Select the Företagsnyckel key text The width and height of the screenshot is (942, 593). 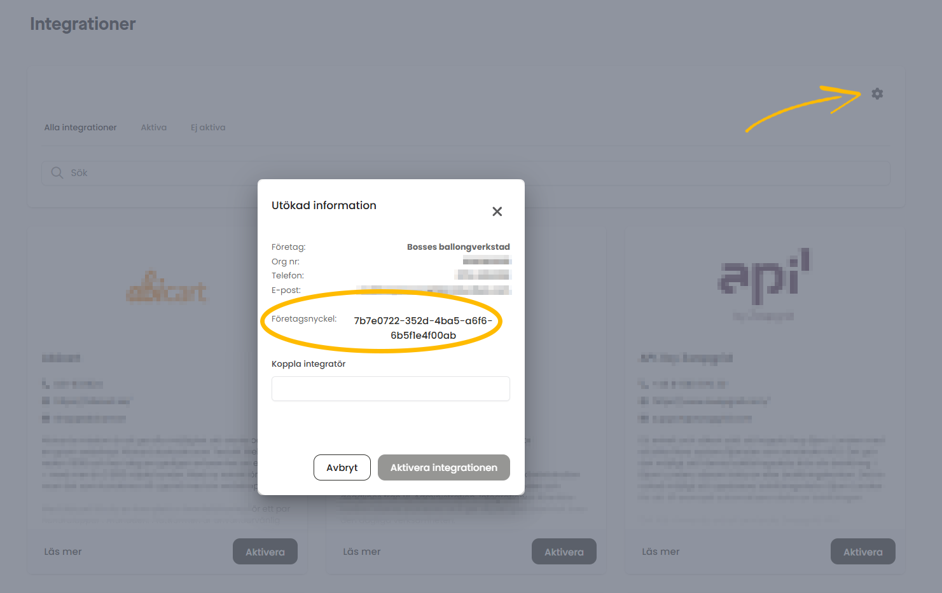(423, 328)
